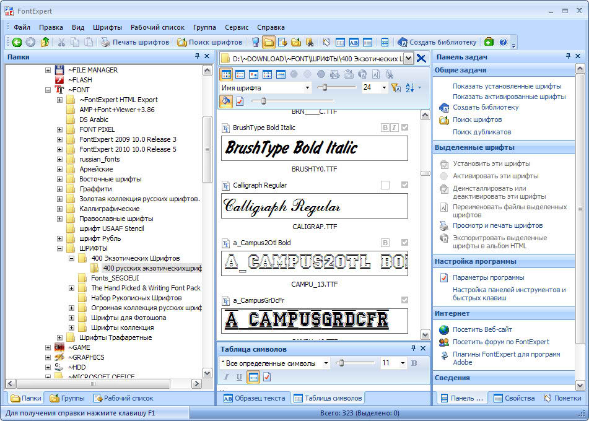Toggle checkbox next to a_Campus2Otl Bold
The height and width of the screenshot is (421, 589).
[x=404, y=242]
